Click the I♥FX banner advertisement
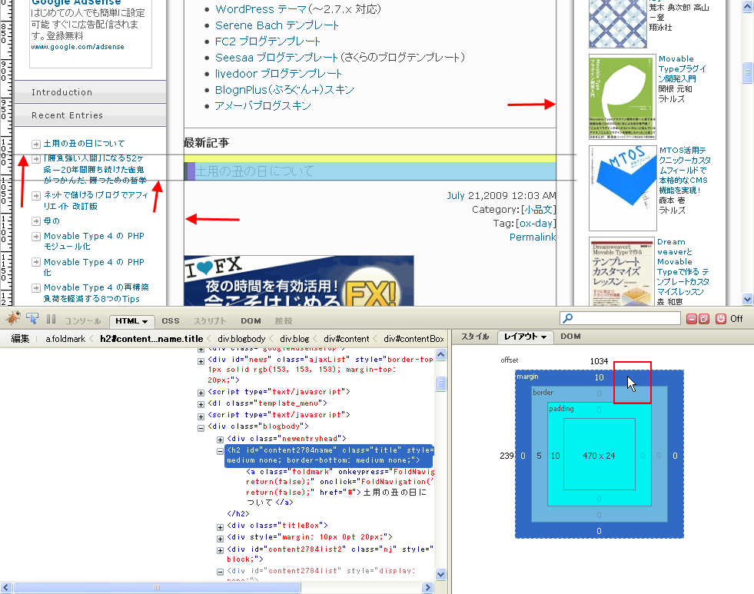 click(299, 280)
